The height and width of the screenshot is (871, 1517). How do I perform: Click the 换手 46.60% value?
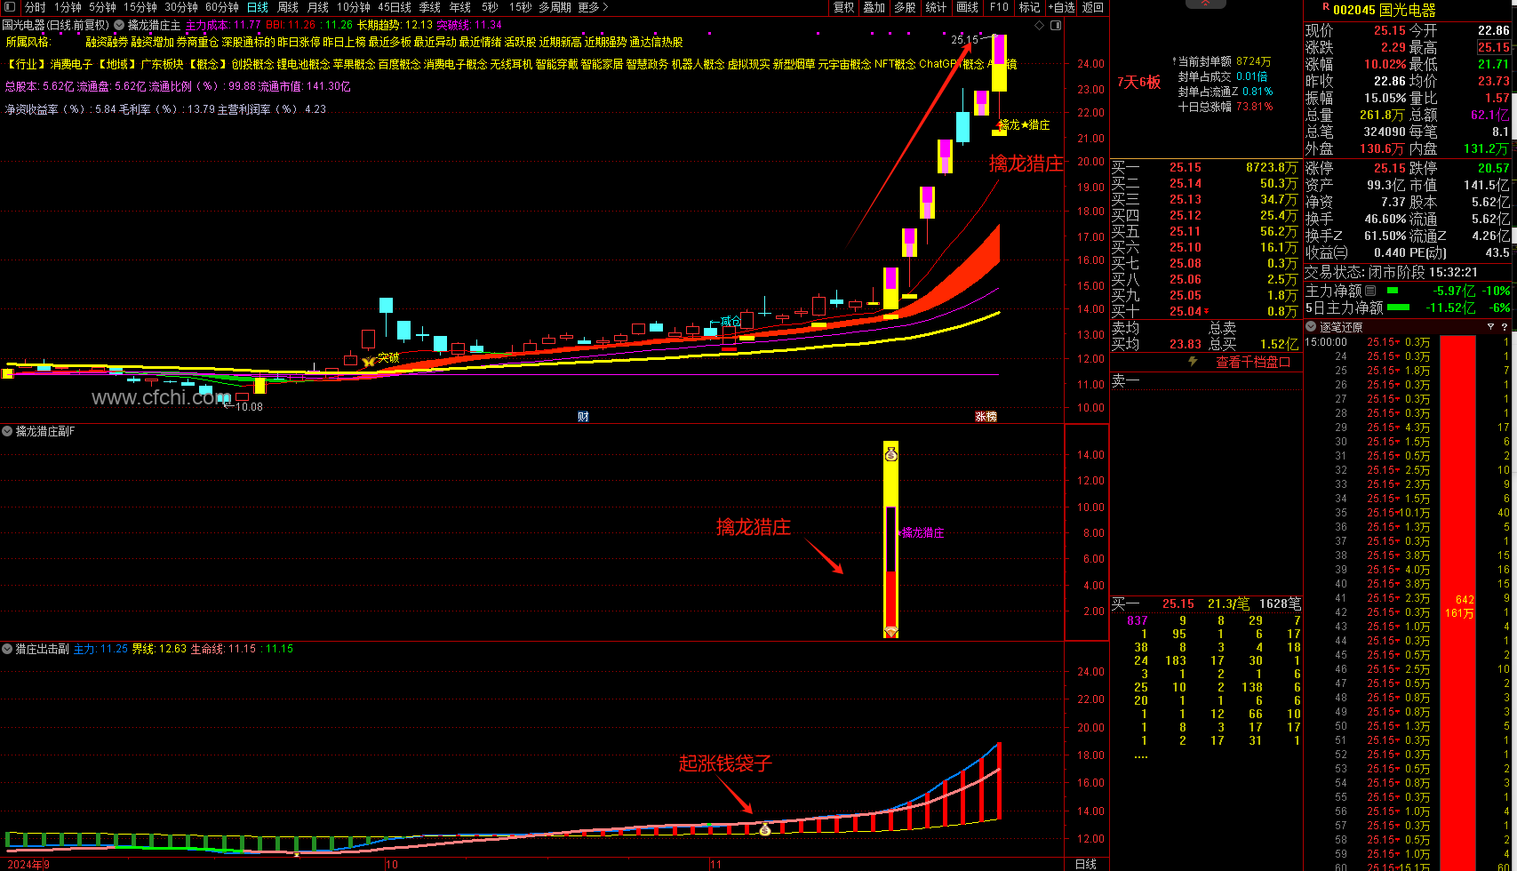[x=1385, y=219]
